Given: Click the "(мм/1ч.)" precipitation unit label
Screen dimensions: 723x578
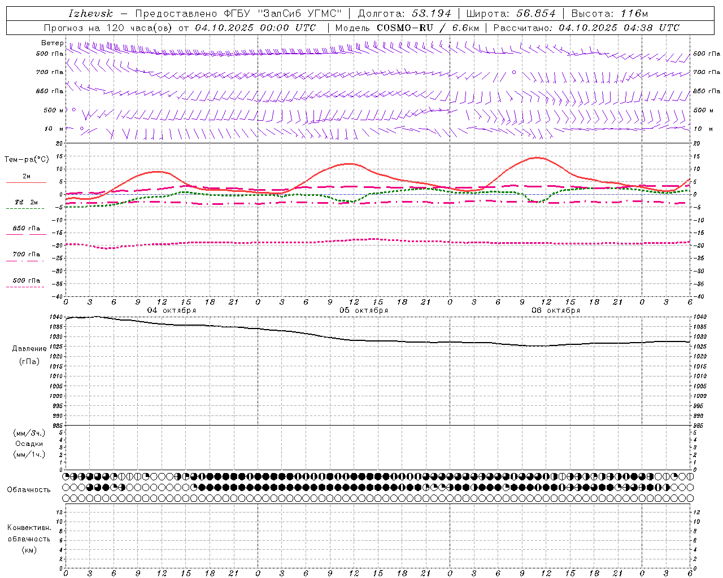Looking at the screenshot, I should click(29, 454).
